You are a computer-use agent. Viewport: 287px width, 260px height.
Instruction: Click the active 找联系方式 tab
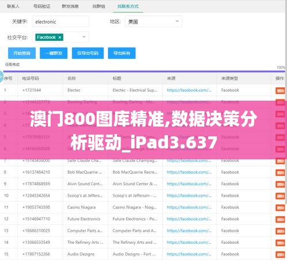128,6
